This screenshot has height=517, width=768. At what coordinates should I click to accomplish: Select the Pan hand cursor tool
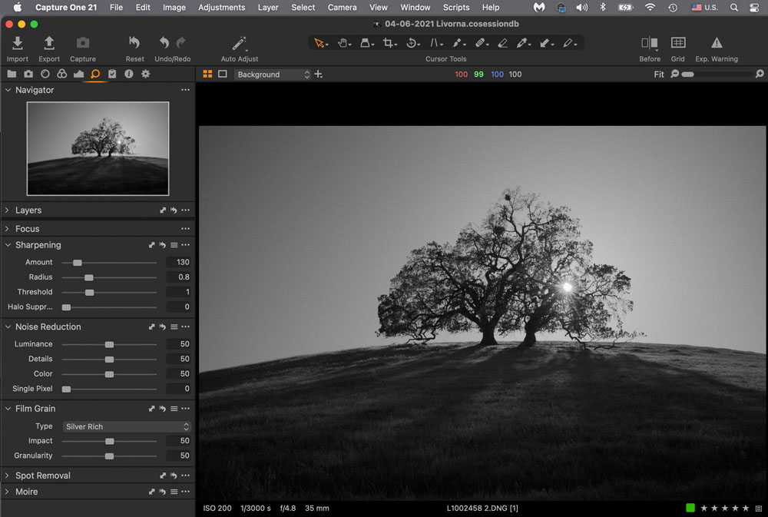click(x=343, y=43)
